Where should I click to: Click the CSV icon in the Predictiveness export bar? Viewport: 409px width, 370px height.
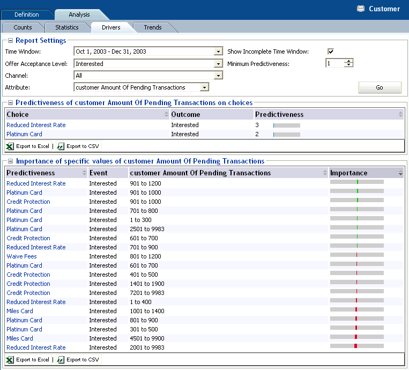click(61, 146)
